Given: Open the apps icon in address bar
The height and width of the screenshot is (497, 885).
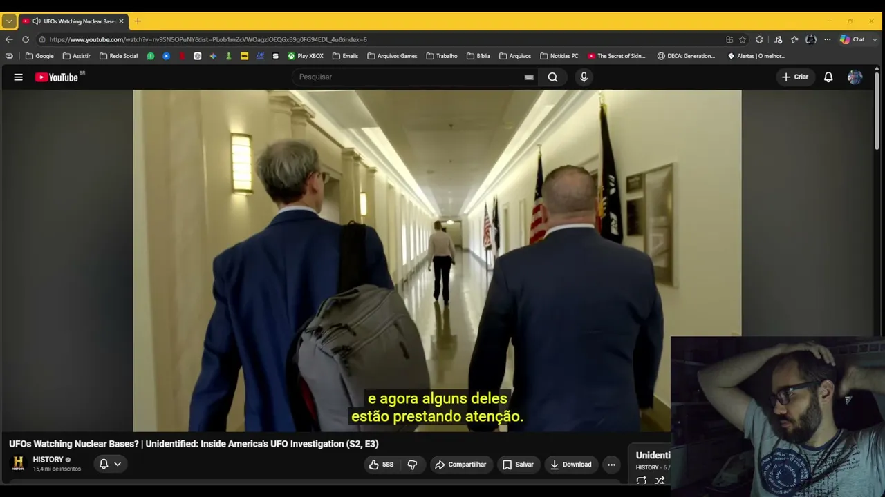Looking at the screenshot, I should [x=729, y=39].
